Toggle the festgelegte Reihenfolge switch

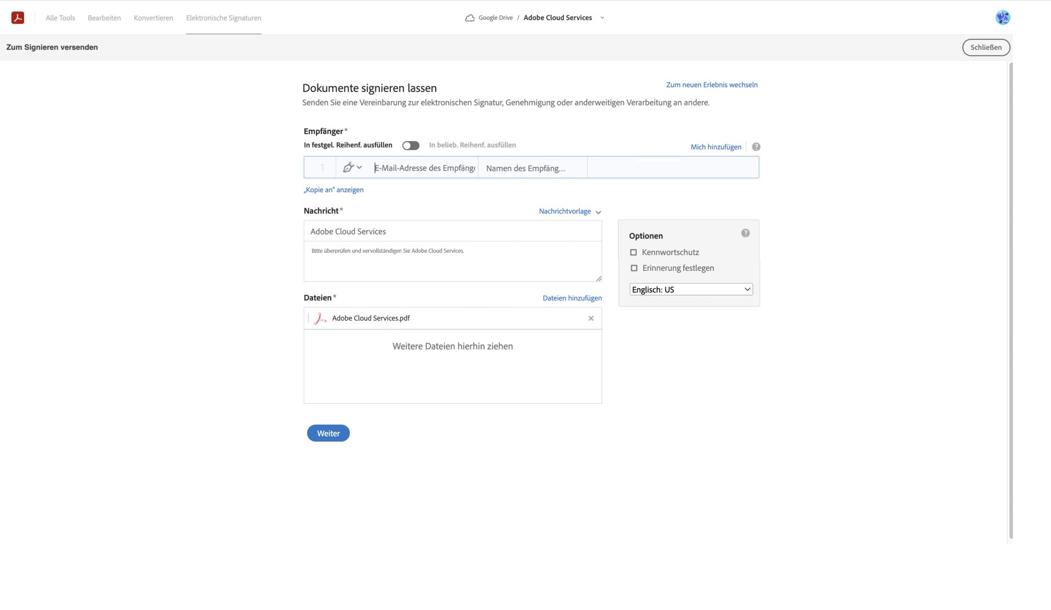point(411,144)
